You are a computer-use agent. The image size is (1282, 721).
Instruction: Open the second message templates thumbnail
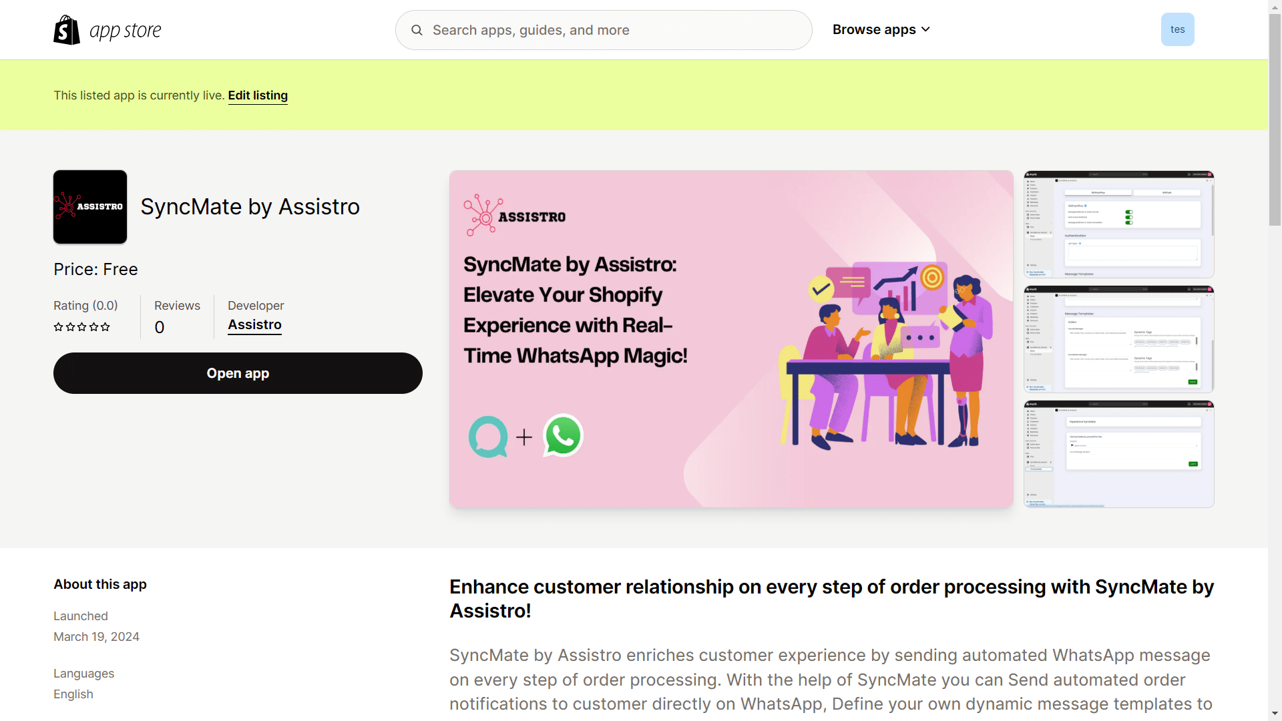(1118, 339)
